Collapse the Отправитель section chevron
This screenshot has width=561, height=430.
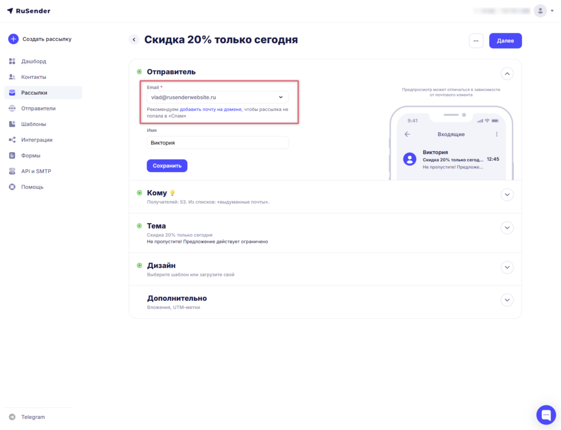point(507,74)
